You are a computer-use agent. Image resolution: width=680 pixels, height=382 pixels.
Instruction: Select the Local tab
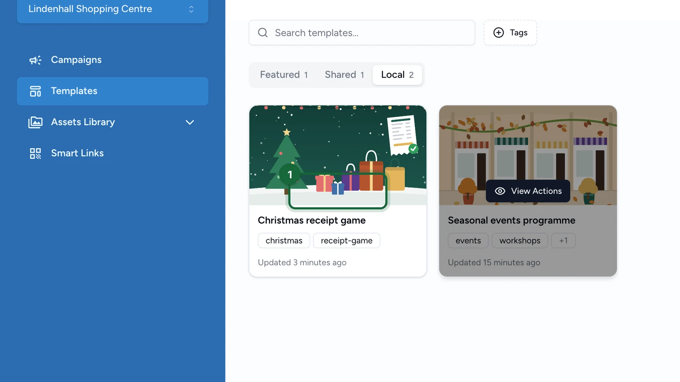coord(397,75)
